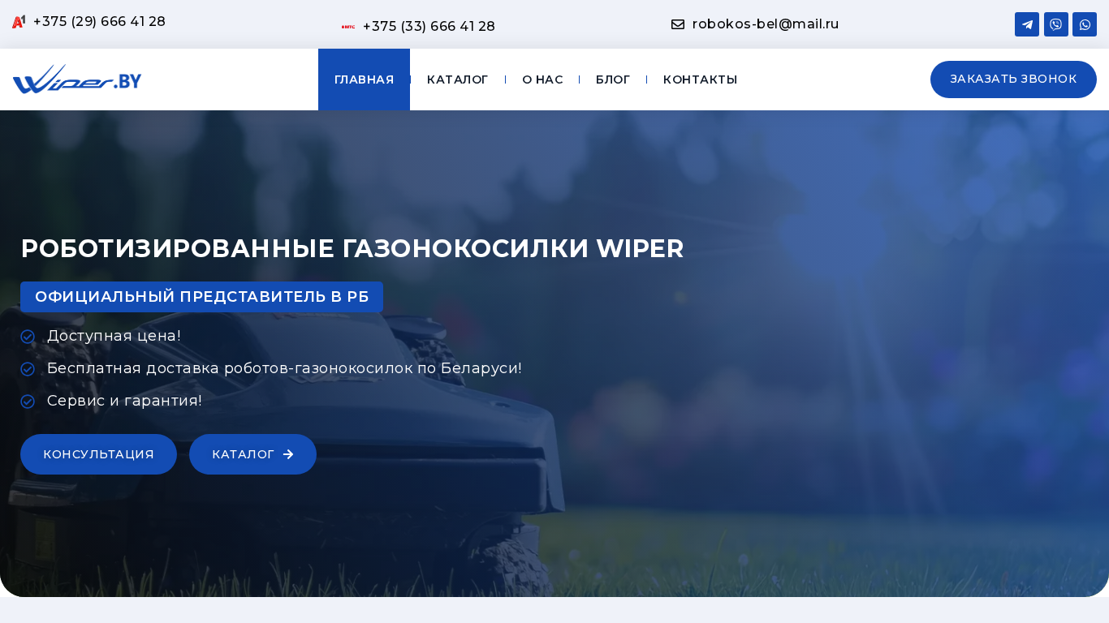1109x623 pixels.
Task: Click the heading Роботизированные газонокосилки Wiper
Action: 352,248
